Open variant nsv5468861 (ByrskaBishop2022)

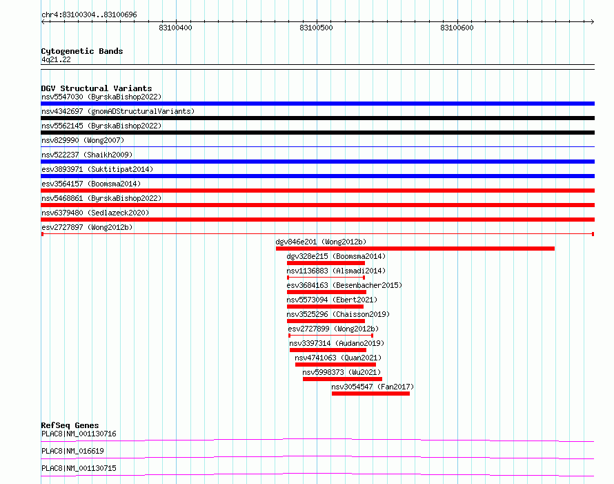coord(101,198)
